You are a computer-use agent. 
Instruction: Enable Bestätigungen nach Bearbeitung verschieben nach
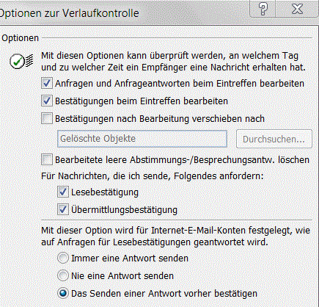(47, 118)
